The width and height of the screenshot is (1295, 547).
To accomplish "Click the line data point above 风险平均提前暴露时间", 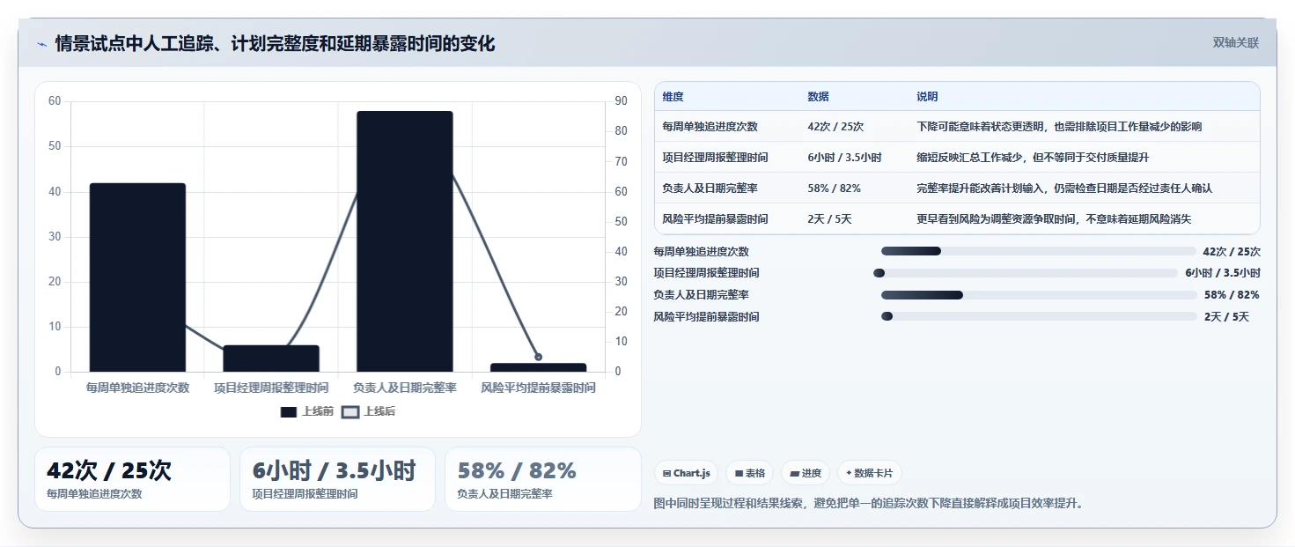I will tap(538, 357).
